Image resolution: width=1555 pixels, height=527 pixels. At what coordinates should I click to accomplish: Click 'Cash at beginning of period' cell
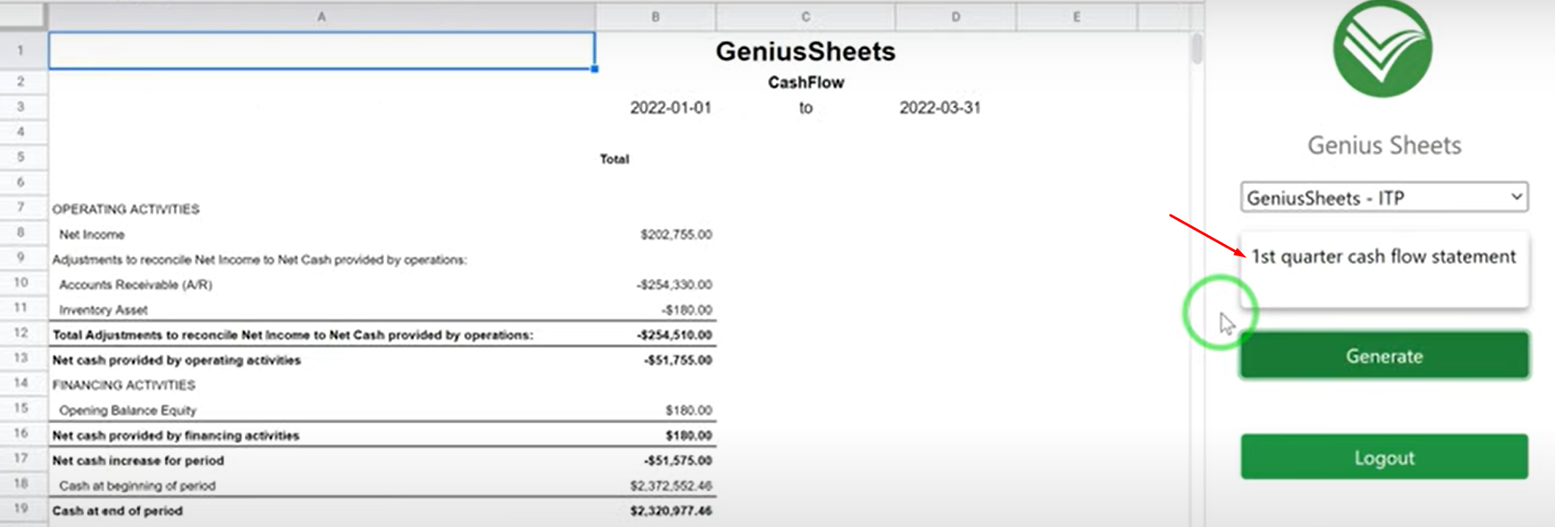click(x=137, y=485)
